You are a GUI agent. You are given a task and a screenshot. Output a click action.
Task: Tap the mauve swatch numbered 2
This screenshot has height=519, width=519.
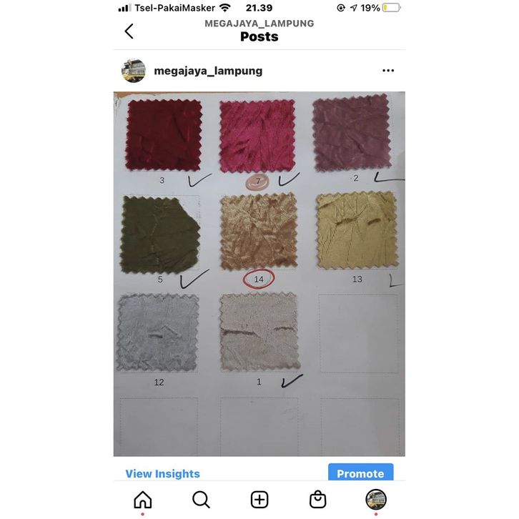[352, 133]
